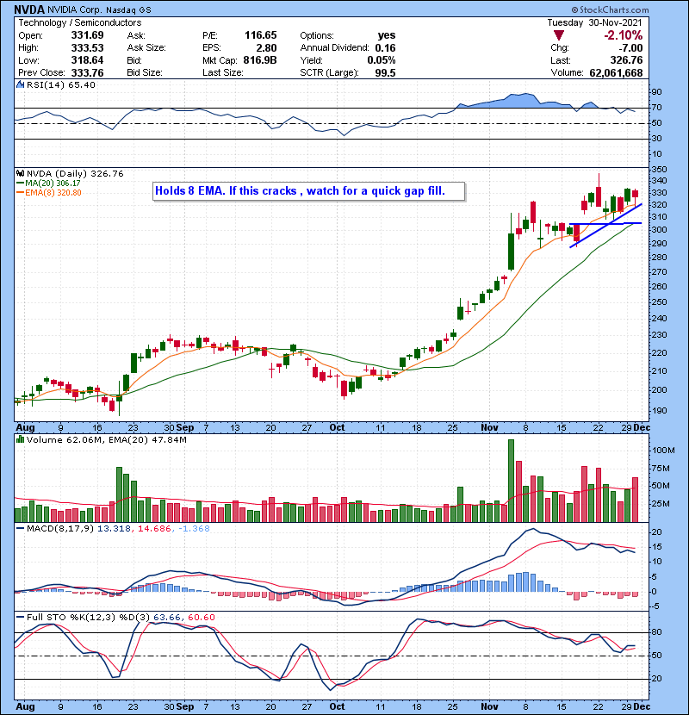Click the 190 tick on the price axis
Screen dimensions: 689x715
(659, 410)
